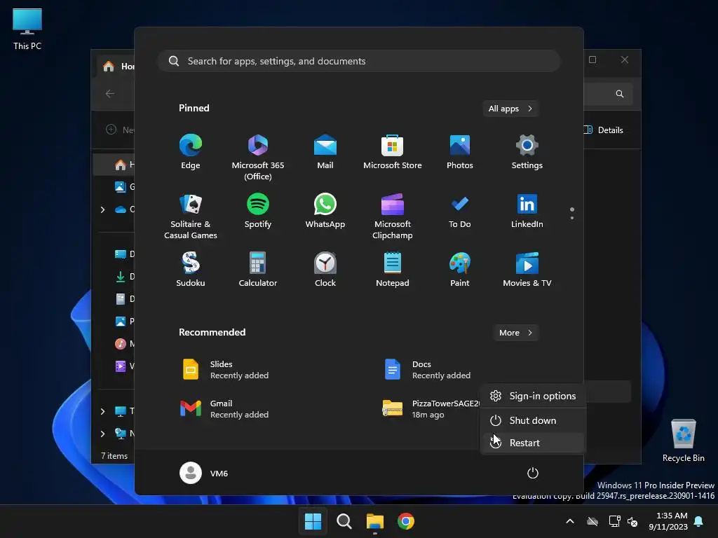Expand This PC node in File Explorer sidebar

[102, 411]
